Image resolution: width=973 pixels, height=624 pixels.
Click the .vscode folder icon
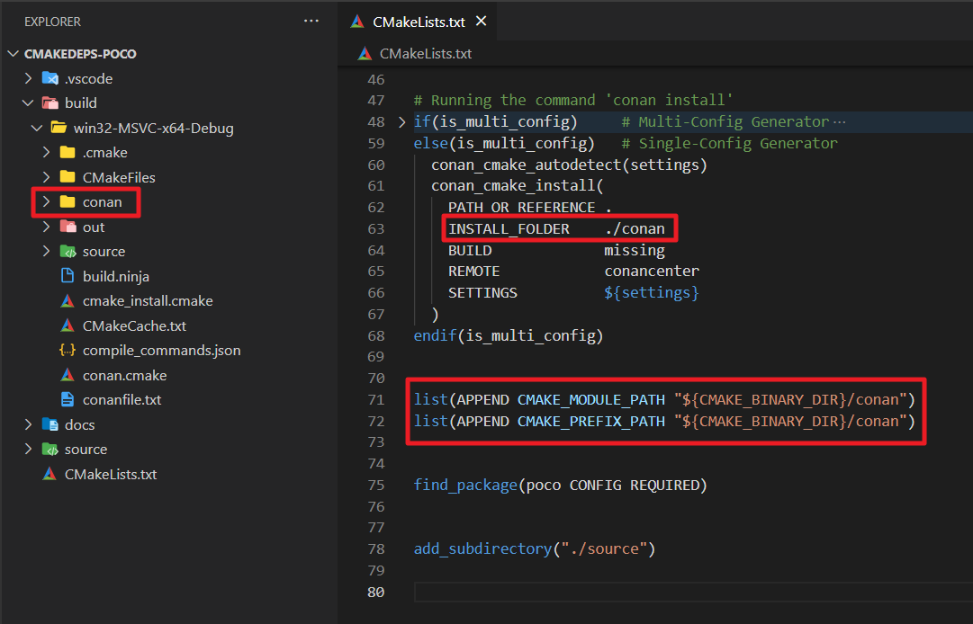[x=52, y=78]
